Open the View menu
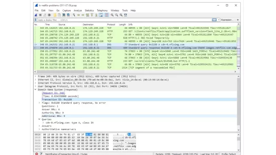 pyautogui.click(x=51, y=11)
